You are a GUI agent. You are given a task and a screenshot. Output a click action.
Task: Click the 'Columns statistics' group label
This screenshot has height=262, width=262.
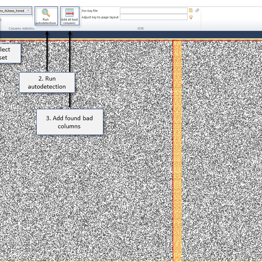[x=22, y=28]
